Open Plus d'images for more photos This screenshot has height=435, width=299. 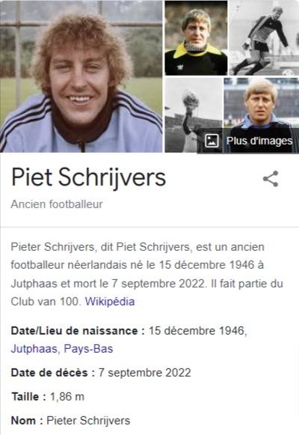247,141
